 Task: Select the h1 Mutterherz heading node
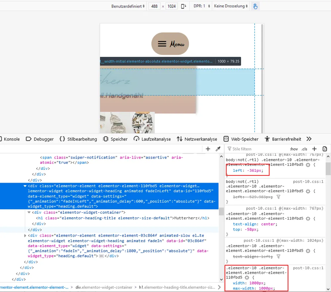pyautogui.click(x=123, y=218)
